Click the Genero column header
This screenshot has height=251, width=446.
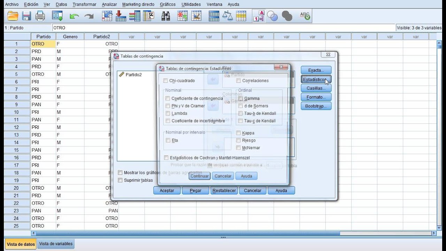[70, 37]
